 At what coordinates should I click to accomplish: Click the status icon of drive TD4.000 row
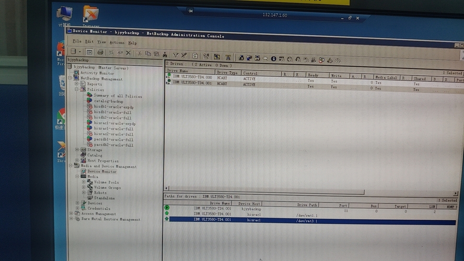168,76
